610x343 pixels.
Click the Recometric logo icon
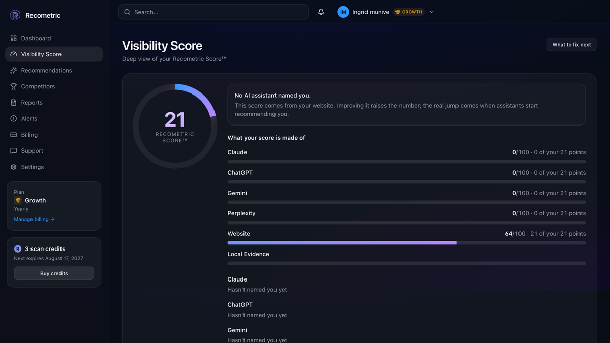(15, 15)
